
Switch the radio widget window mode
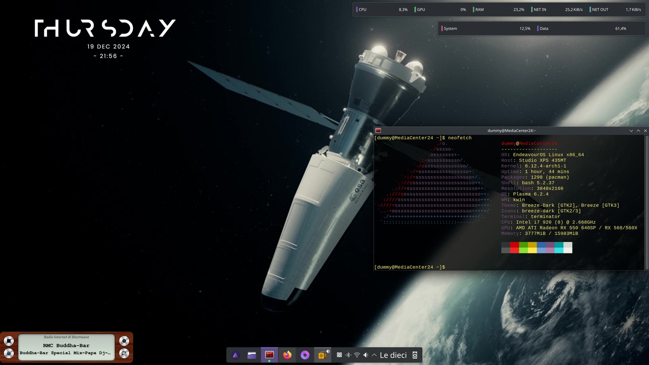tap(124, 354)
